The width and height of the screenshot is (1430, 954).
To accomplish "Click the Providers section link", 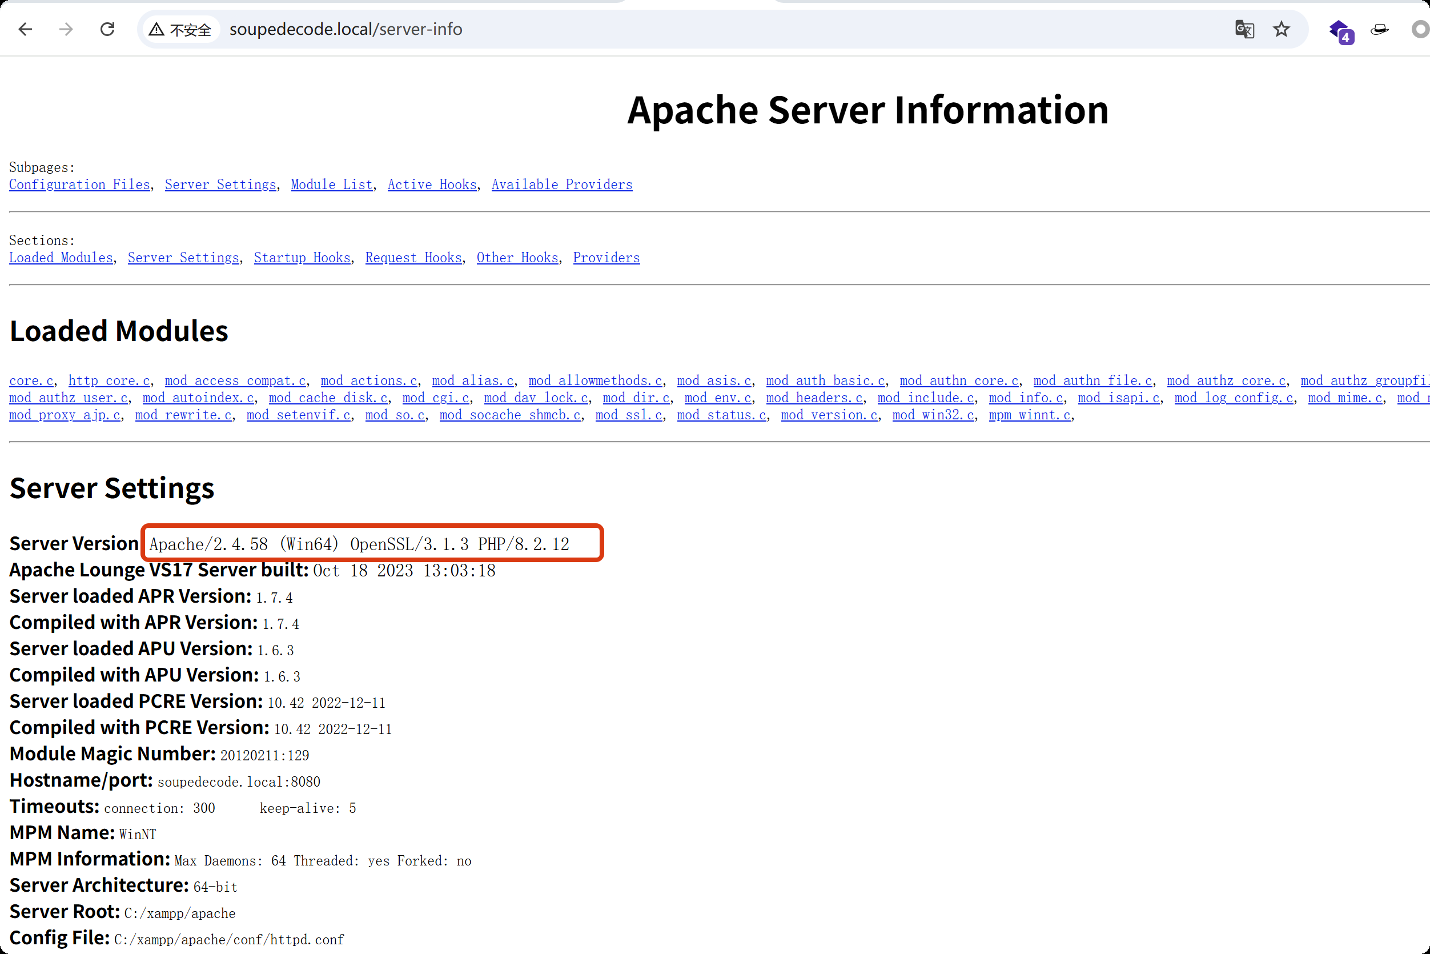I will (606, 258).
